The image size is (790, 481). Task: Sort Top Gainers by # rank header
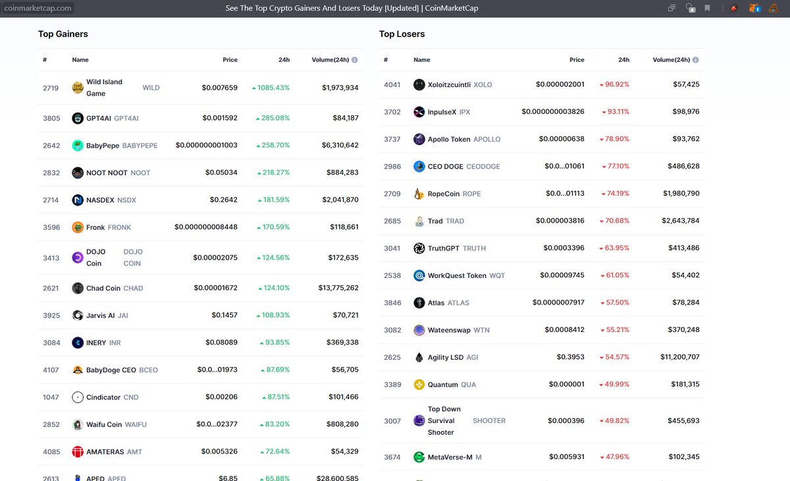45,60
